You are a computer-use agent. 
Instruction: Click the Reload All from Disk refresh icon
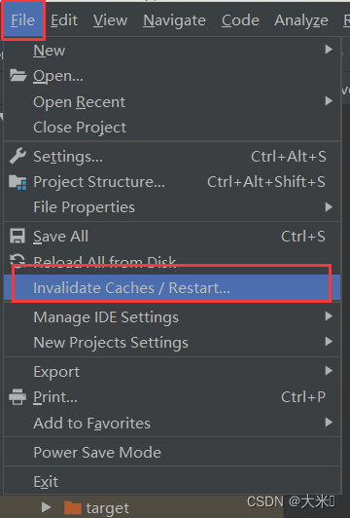click(17, 260)
